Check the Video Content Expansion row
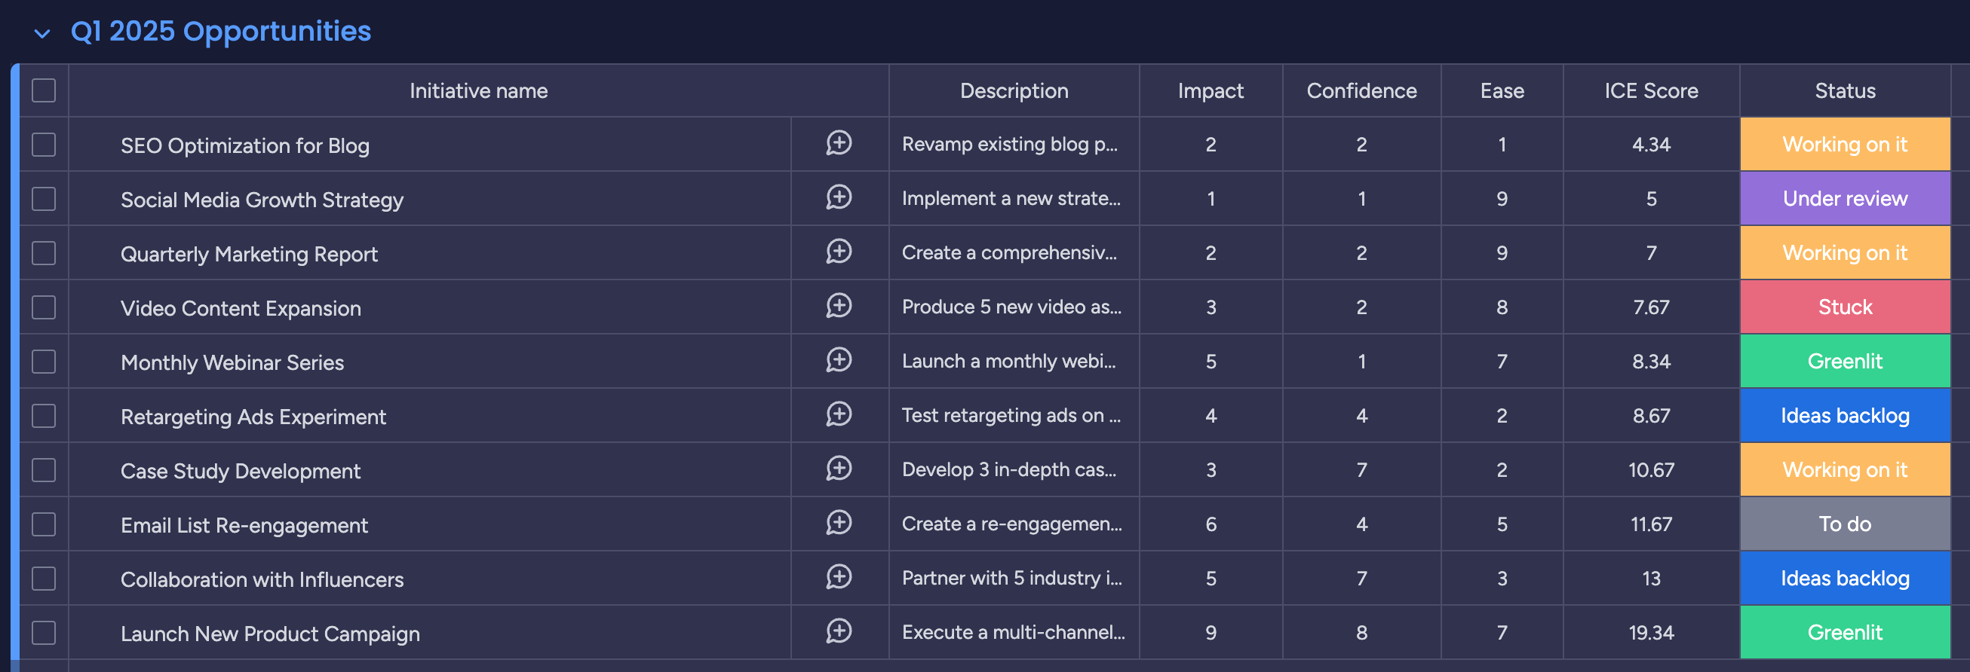 click(x=44, y=307)
